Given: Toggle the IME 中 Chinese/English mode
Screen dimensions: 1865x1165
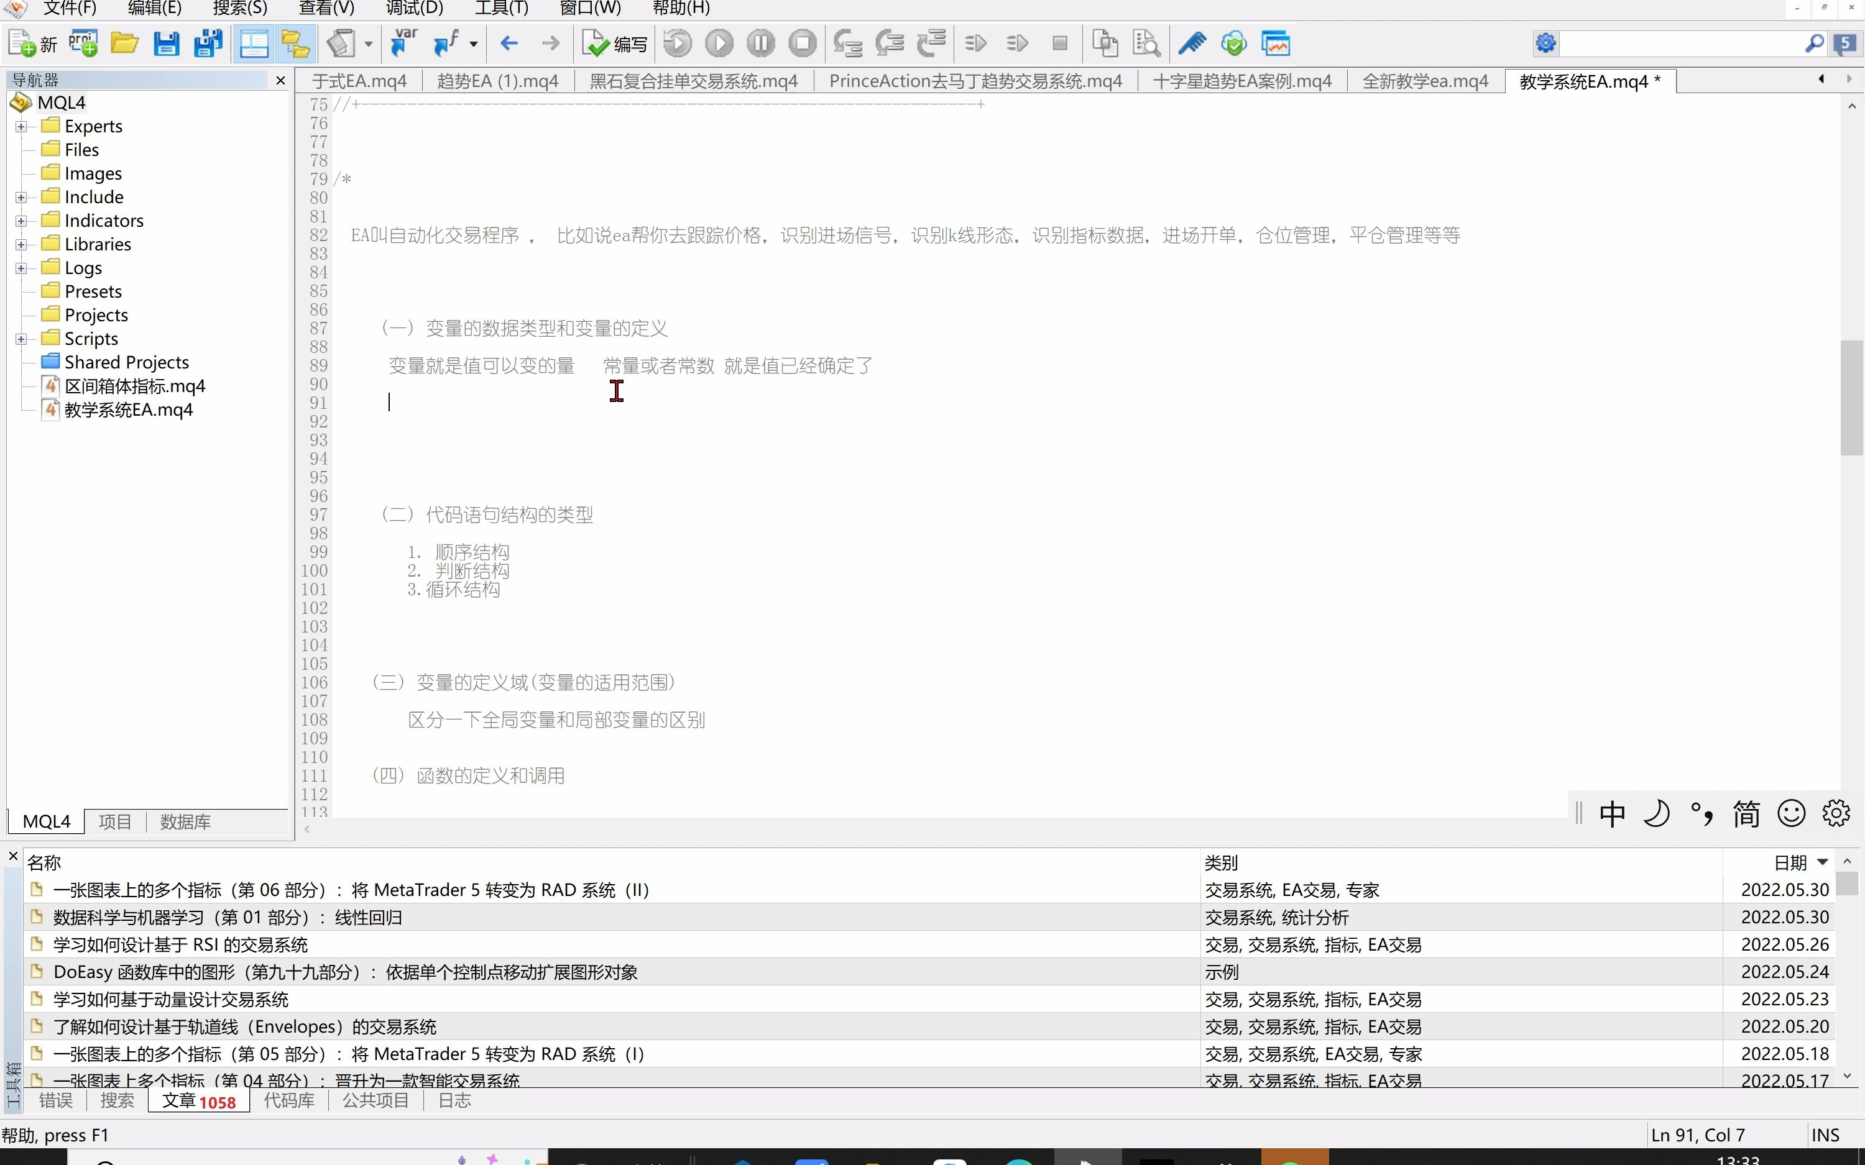Looking at the screenshot, I should click(1611, 814).
